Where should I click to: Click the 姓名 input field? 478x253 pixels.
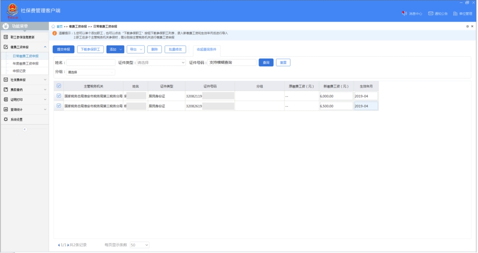click(x=91, y=63)
